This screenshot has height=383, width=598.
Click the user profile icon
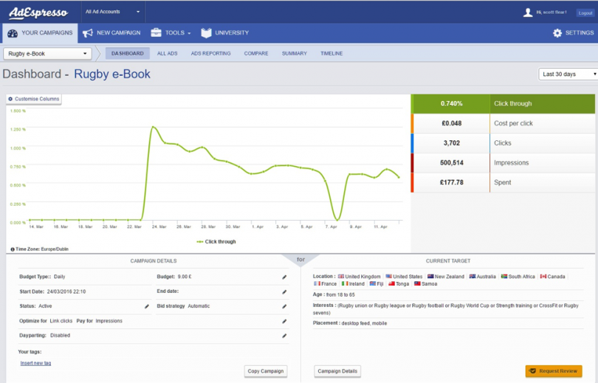[527, 13]
